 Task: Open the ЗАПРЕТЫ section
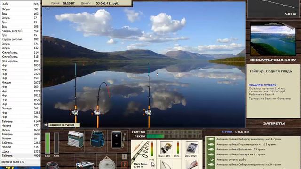(x=274, y=123)
